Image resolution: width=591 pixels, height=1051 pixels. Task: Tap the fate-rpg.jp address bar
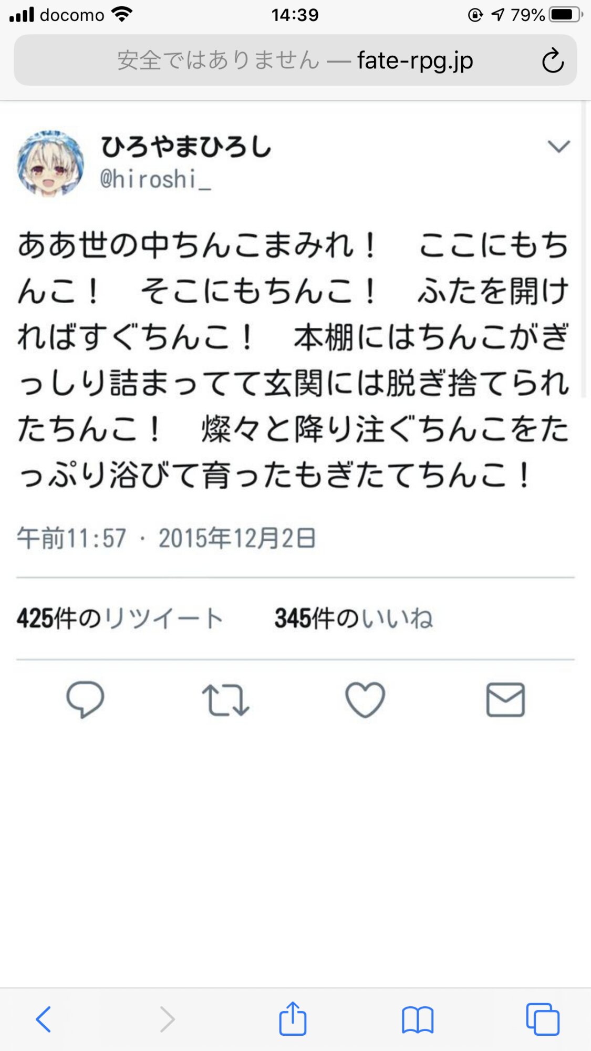pos(295,60)
